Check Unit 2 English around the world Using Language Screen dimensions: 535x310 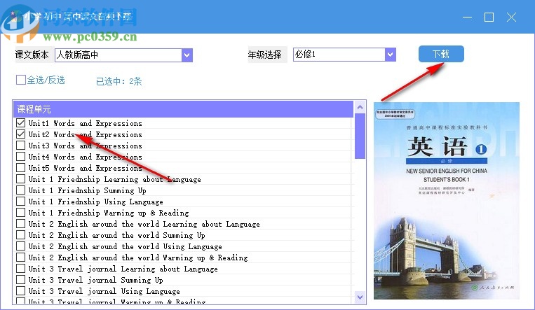coord(21,246)
